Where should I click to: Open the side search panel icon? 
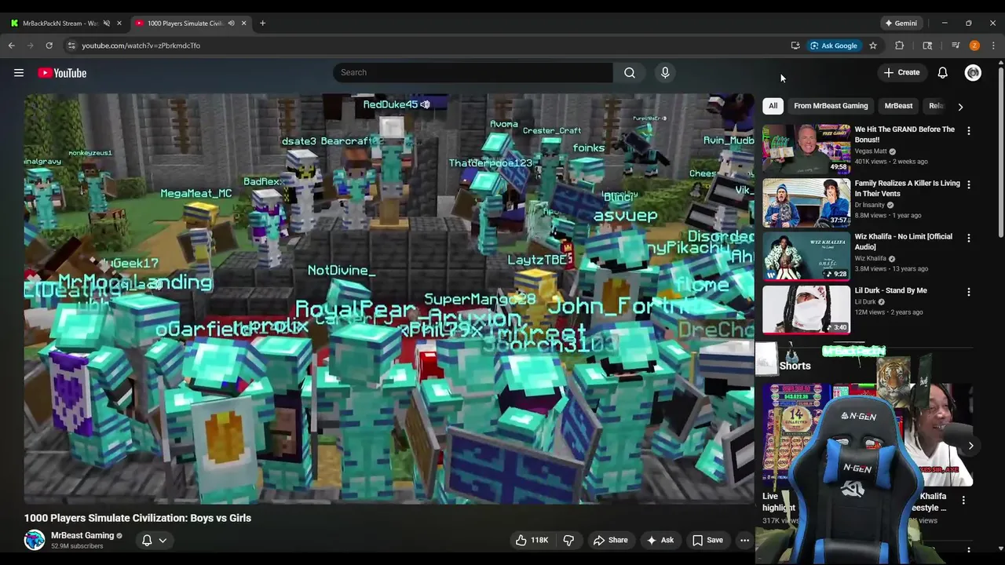pyautogui.click(x=927, y=46)
